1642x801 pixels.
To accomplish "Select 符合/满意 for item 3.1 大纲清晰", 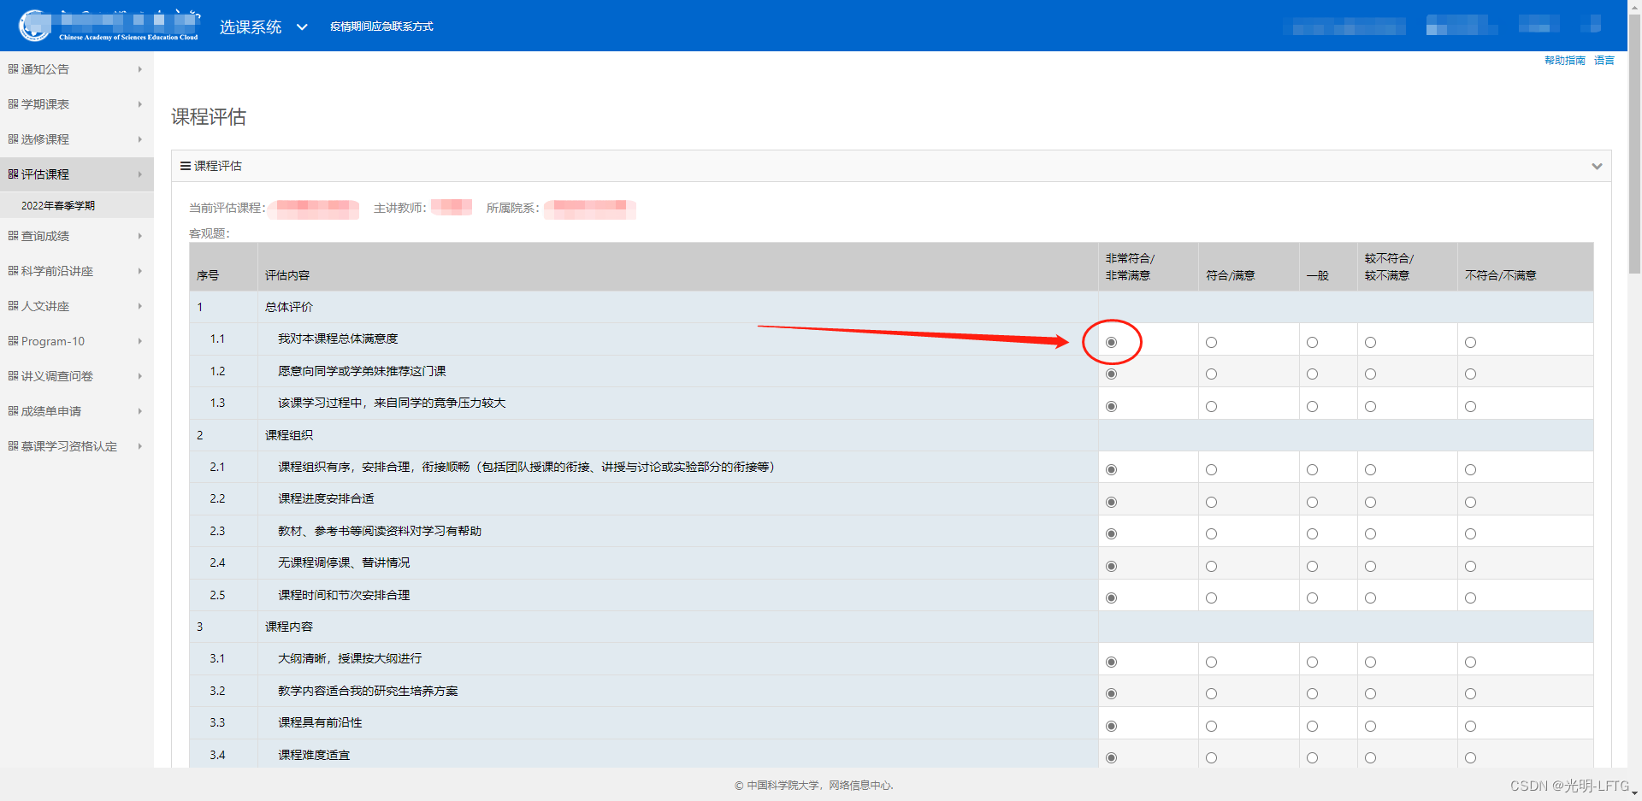I will pos(1211,662).
